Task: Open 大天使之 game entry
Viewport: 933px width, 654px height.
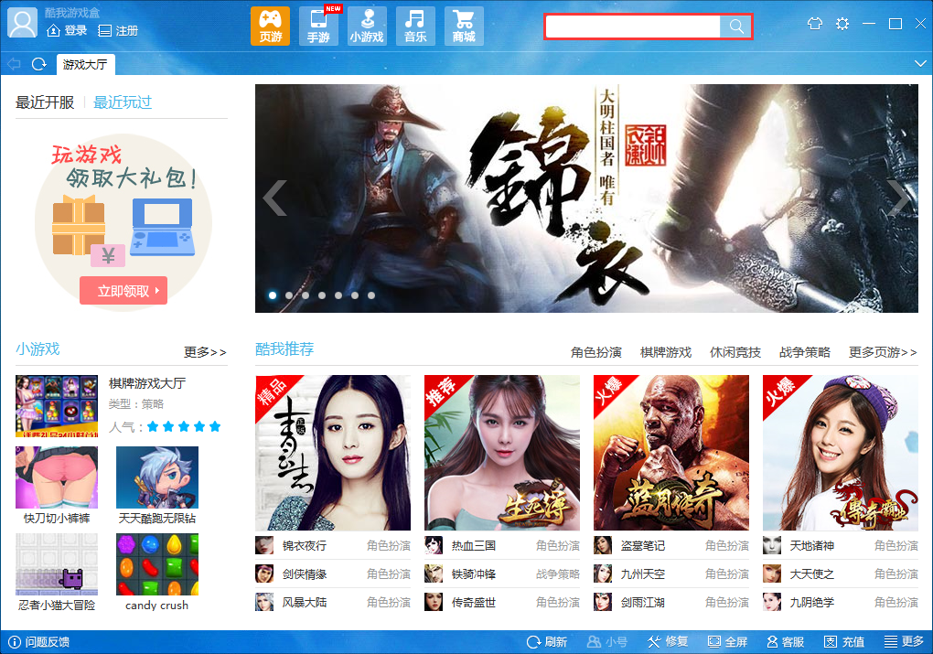Action: (841, 574)
